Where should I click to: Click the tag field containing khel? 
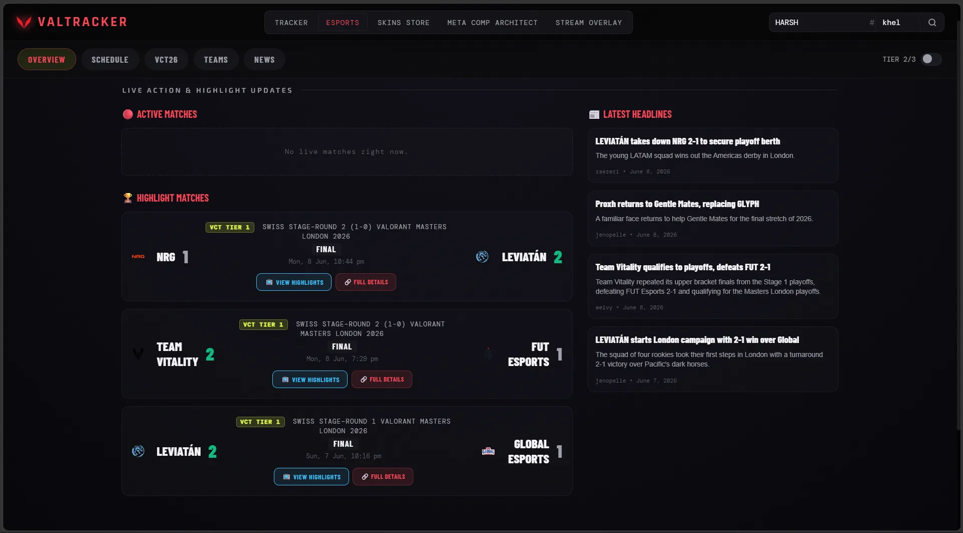coord(898,23)
